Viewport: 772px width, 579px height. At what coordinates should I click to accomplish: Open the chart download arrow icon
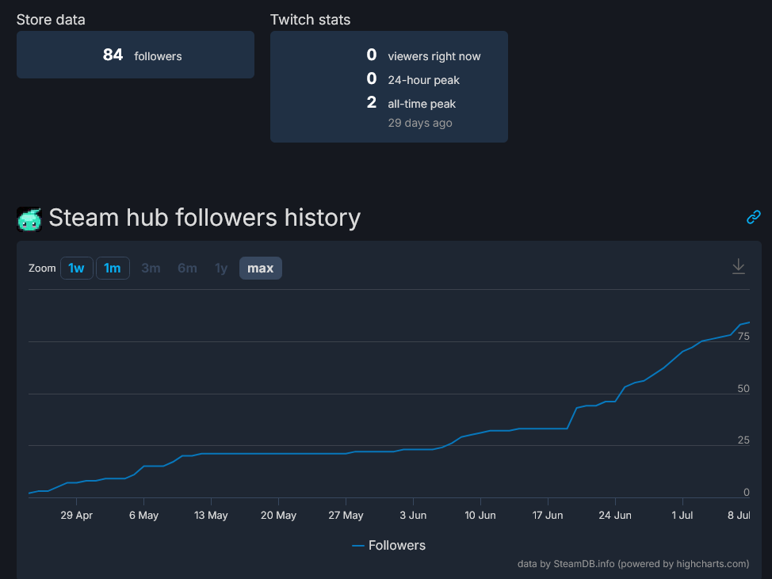[x=738, y=267]
